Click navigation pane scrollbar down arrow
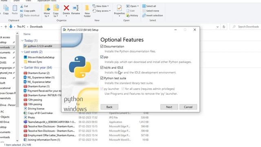The image size is (261, 147). click(17, 140)
